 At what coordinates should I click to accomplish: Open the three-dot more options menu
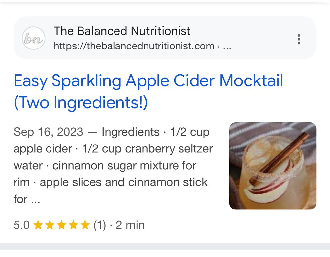(x=299, y=39)
